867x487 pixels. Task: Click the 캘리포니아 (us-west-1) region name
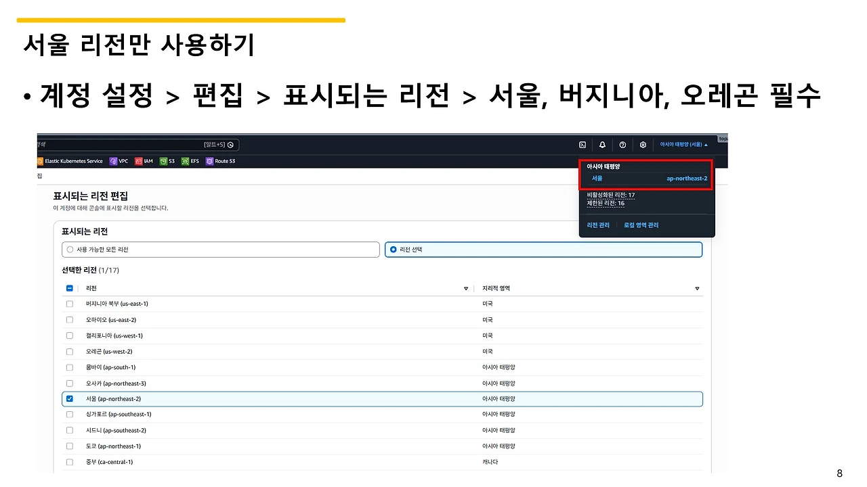coord(114,335)
